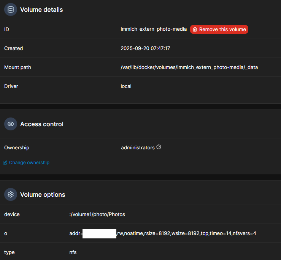
Task: Click the administrators ownership value
Action: coord(138,147)
